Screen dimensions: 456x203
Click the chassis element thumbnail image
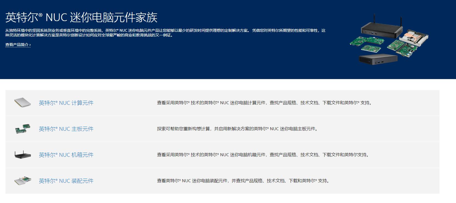(x=23, y=155)
